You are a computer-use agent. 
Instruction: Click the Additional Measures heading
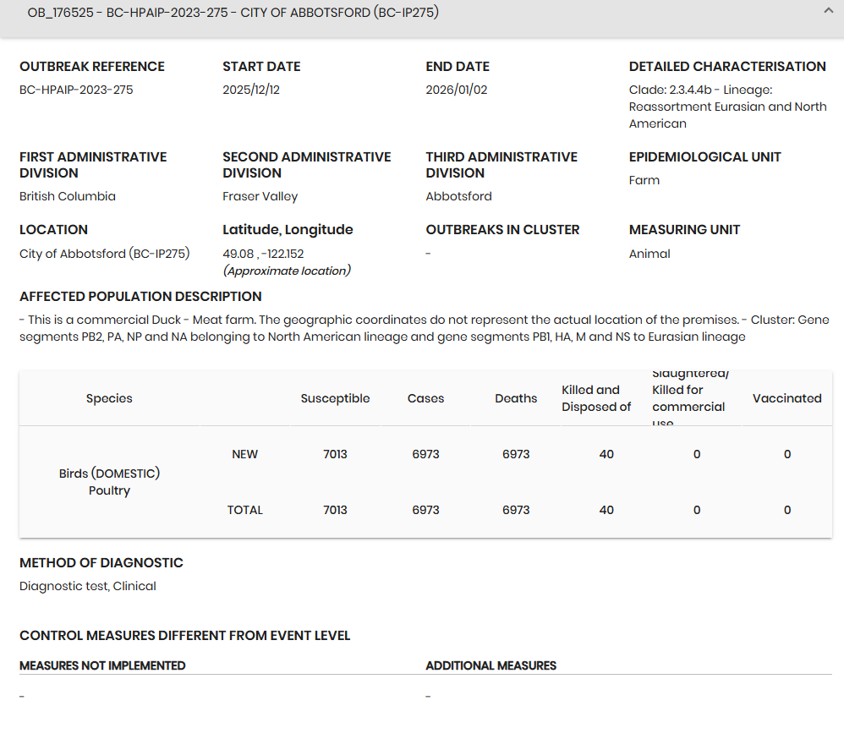491,665
